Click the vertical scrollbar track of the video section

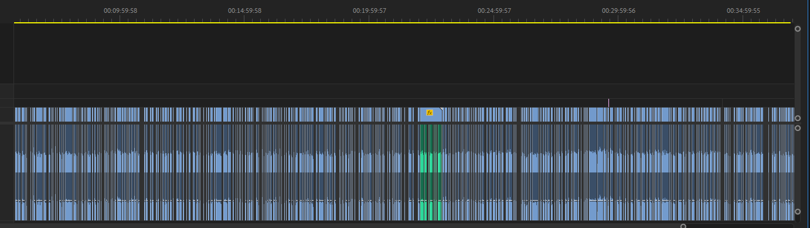pyautogui.click(x=797, y=73)
